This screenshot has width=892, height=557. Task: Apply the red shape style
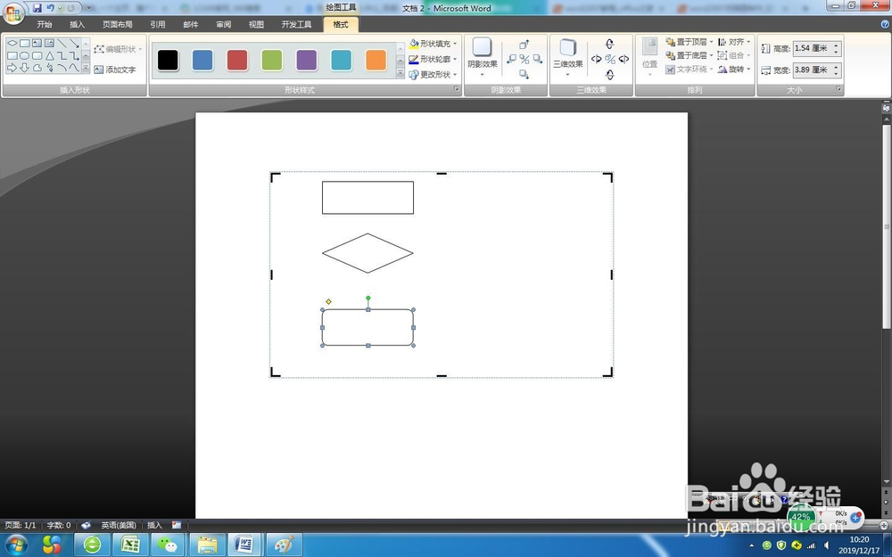point(237,61)
